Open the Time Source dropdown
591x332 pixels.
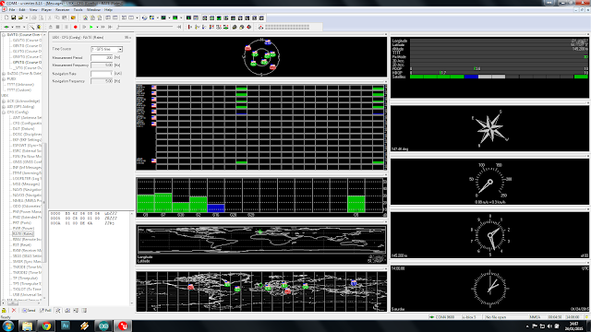tap(107, 49)
